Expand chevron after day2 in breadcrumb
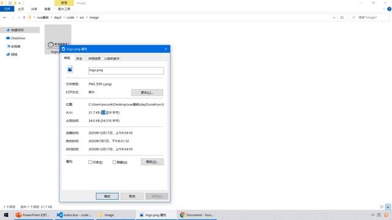Image resolution: width=392 pixels, height=220 pixels. tap(64, 18)
